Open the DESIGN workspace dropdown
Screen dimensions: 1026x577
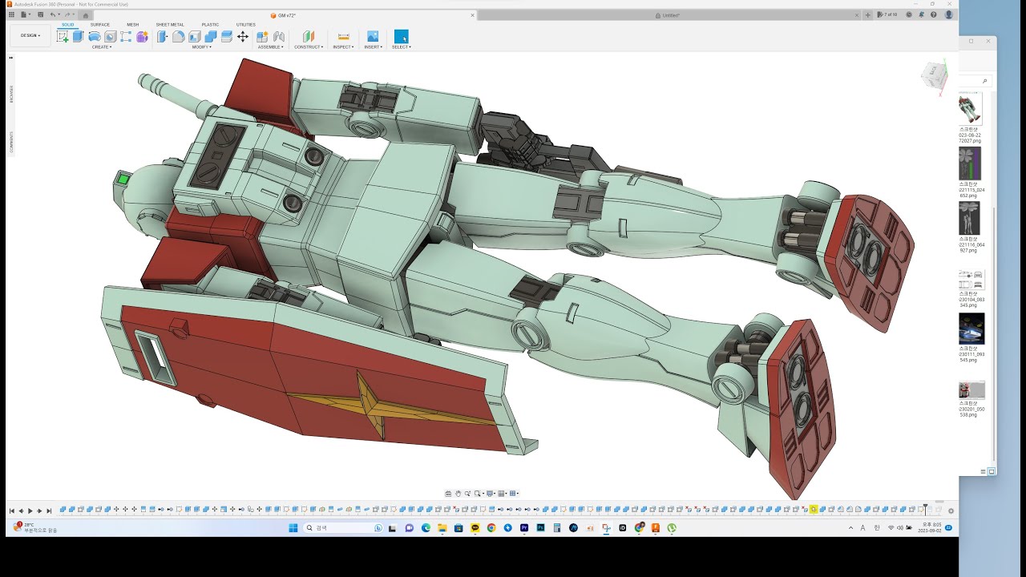pos(30,35)
